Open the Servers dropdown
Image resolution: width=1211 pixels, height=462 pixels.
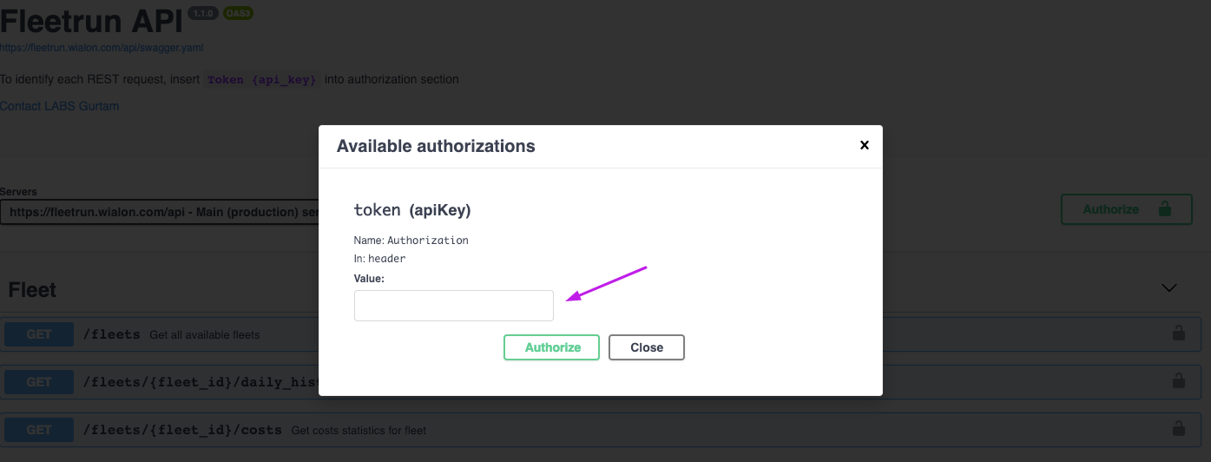click(x=161, y=212)
